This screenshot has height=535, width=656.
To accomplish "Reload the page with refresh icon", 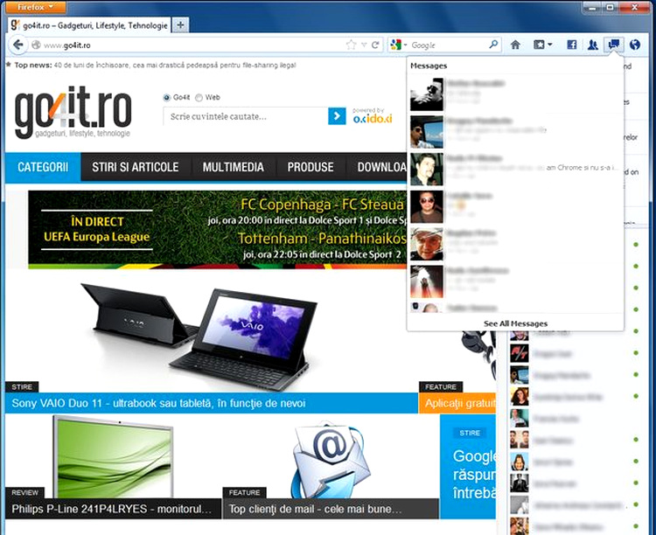I will coord(376,45).
